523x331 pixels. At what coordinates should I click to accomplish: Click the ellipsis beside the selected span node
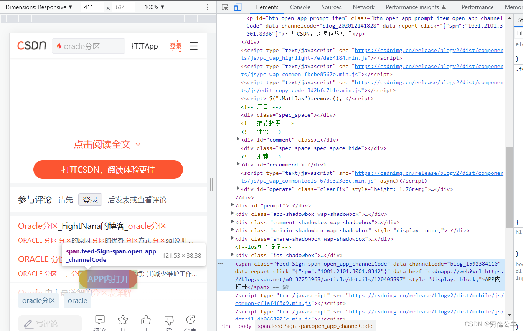(220, 264)
